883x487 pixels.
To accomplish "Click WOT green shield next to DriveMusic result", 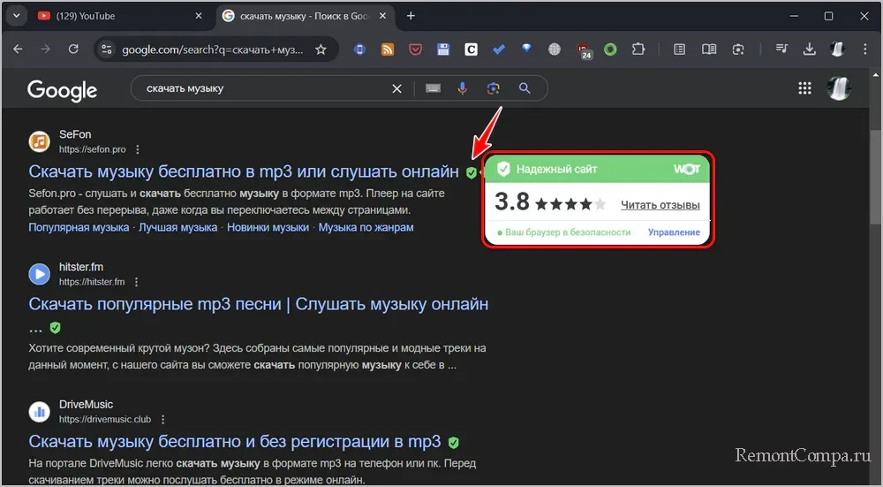I will 454,442.
